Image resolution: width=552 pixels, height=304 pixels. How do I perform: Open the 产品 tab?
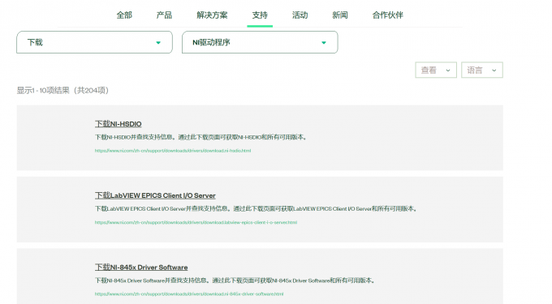click(164, 15)
